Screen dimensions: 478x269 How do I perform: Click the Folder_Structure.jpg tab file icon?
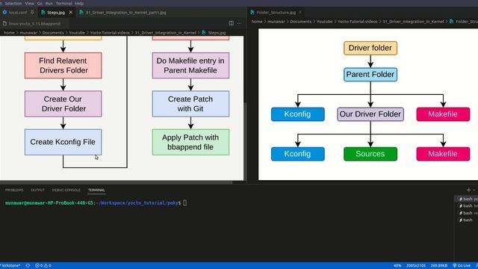(252, 12)
